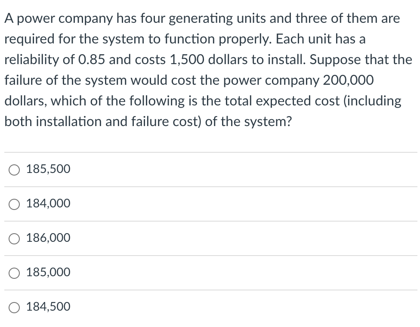Viewport: 420px width, 327px height.
Task: Select the radio button for 185,000
Action: tap(14, 273)
